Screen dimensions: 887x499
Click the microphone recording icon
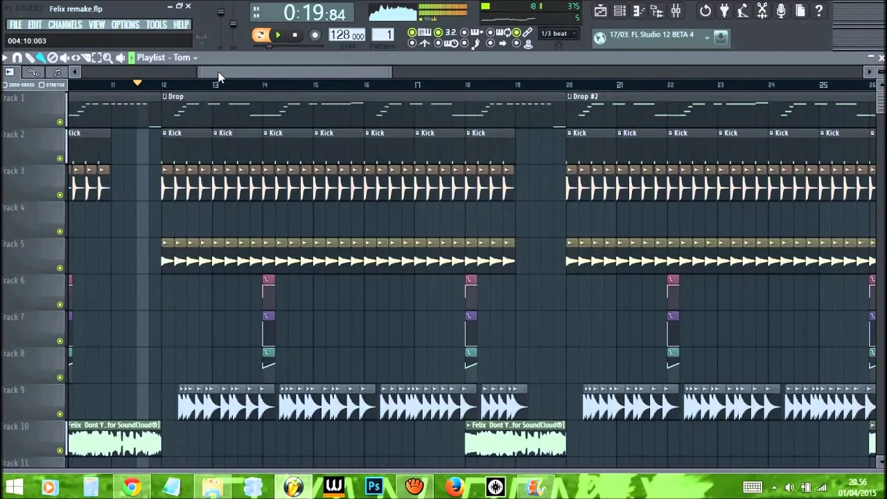coord(781,11)
